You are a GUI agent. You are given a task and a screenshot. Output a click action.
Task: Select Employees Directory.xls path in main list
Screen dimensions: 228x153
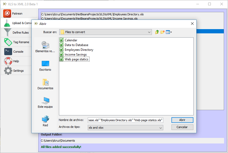click(92, 14)
